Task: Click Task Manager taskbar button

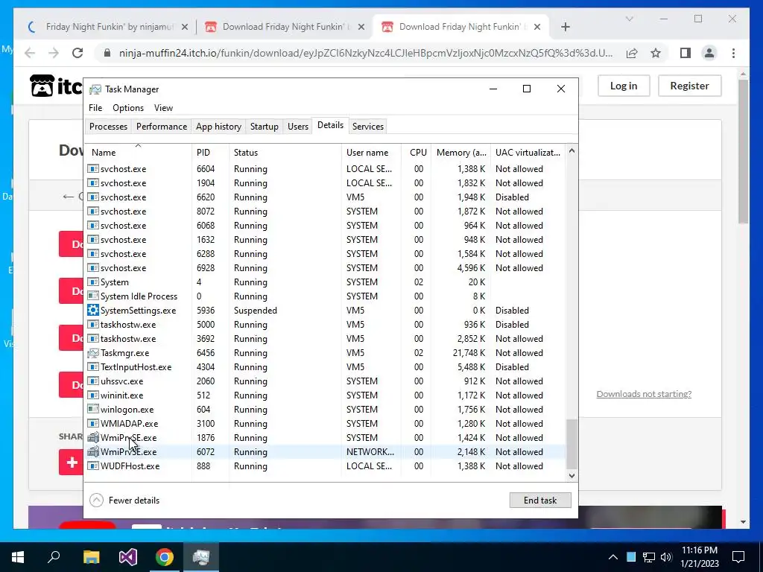Action: tap(201, 557)
